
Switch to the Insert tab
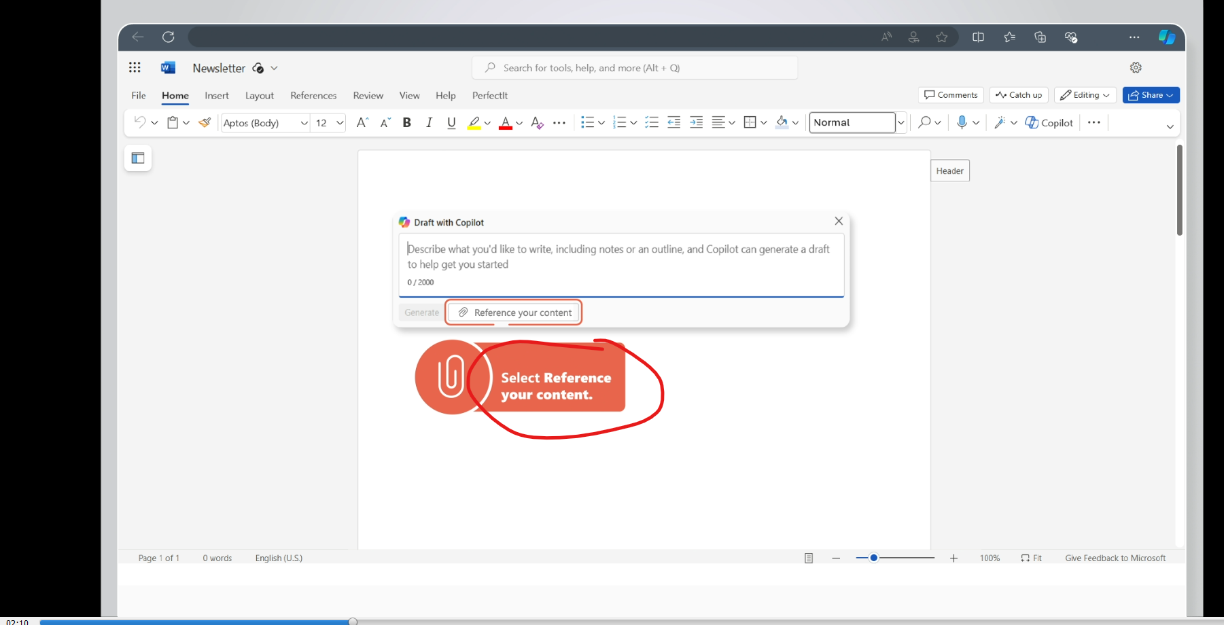[217, 95]
